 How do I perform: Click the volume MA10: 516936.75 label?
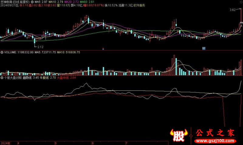(69, 52)
